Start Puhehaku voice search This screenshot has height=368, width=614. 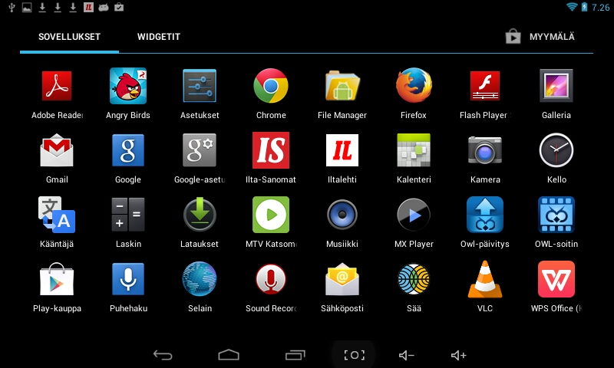point(128,279)
